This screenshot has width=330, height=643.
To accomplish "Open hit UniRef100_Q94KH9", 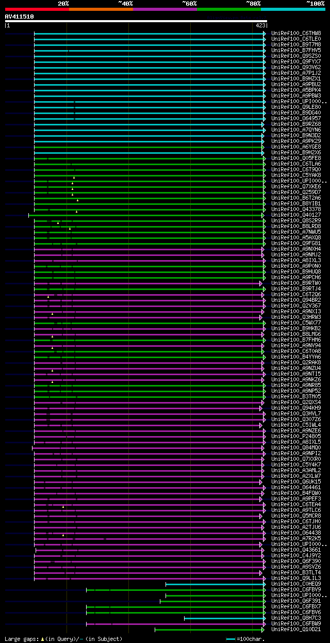I will pyautogui.click(x=296, y=408).
